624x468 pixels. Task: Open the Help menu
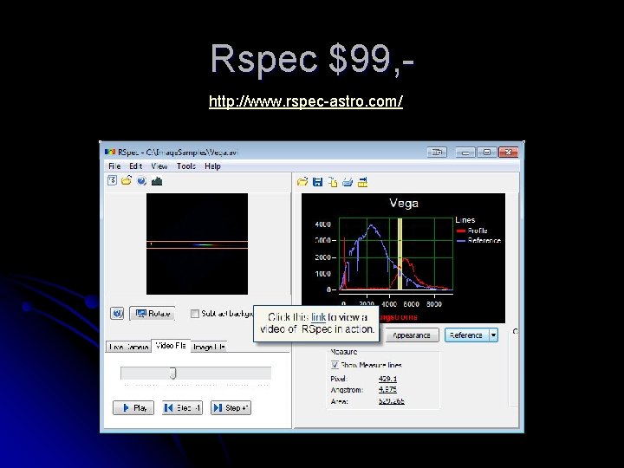(212, 166)
